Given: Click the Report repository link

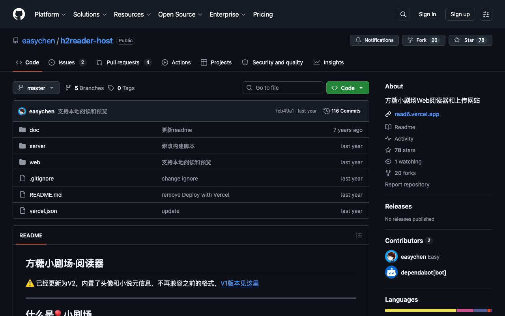Looking at the screenshot, I should [407, 184].
